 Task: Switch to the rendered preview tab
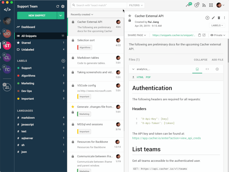click(x=197, y=69)
